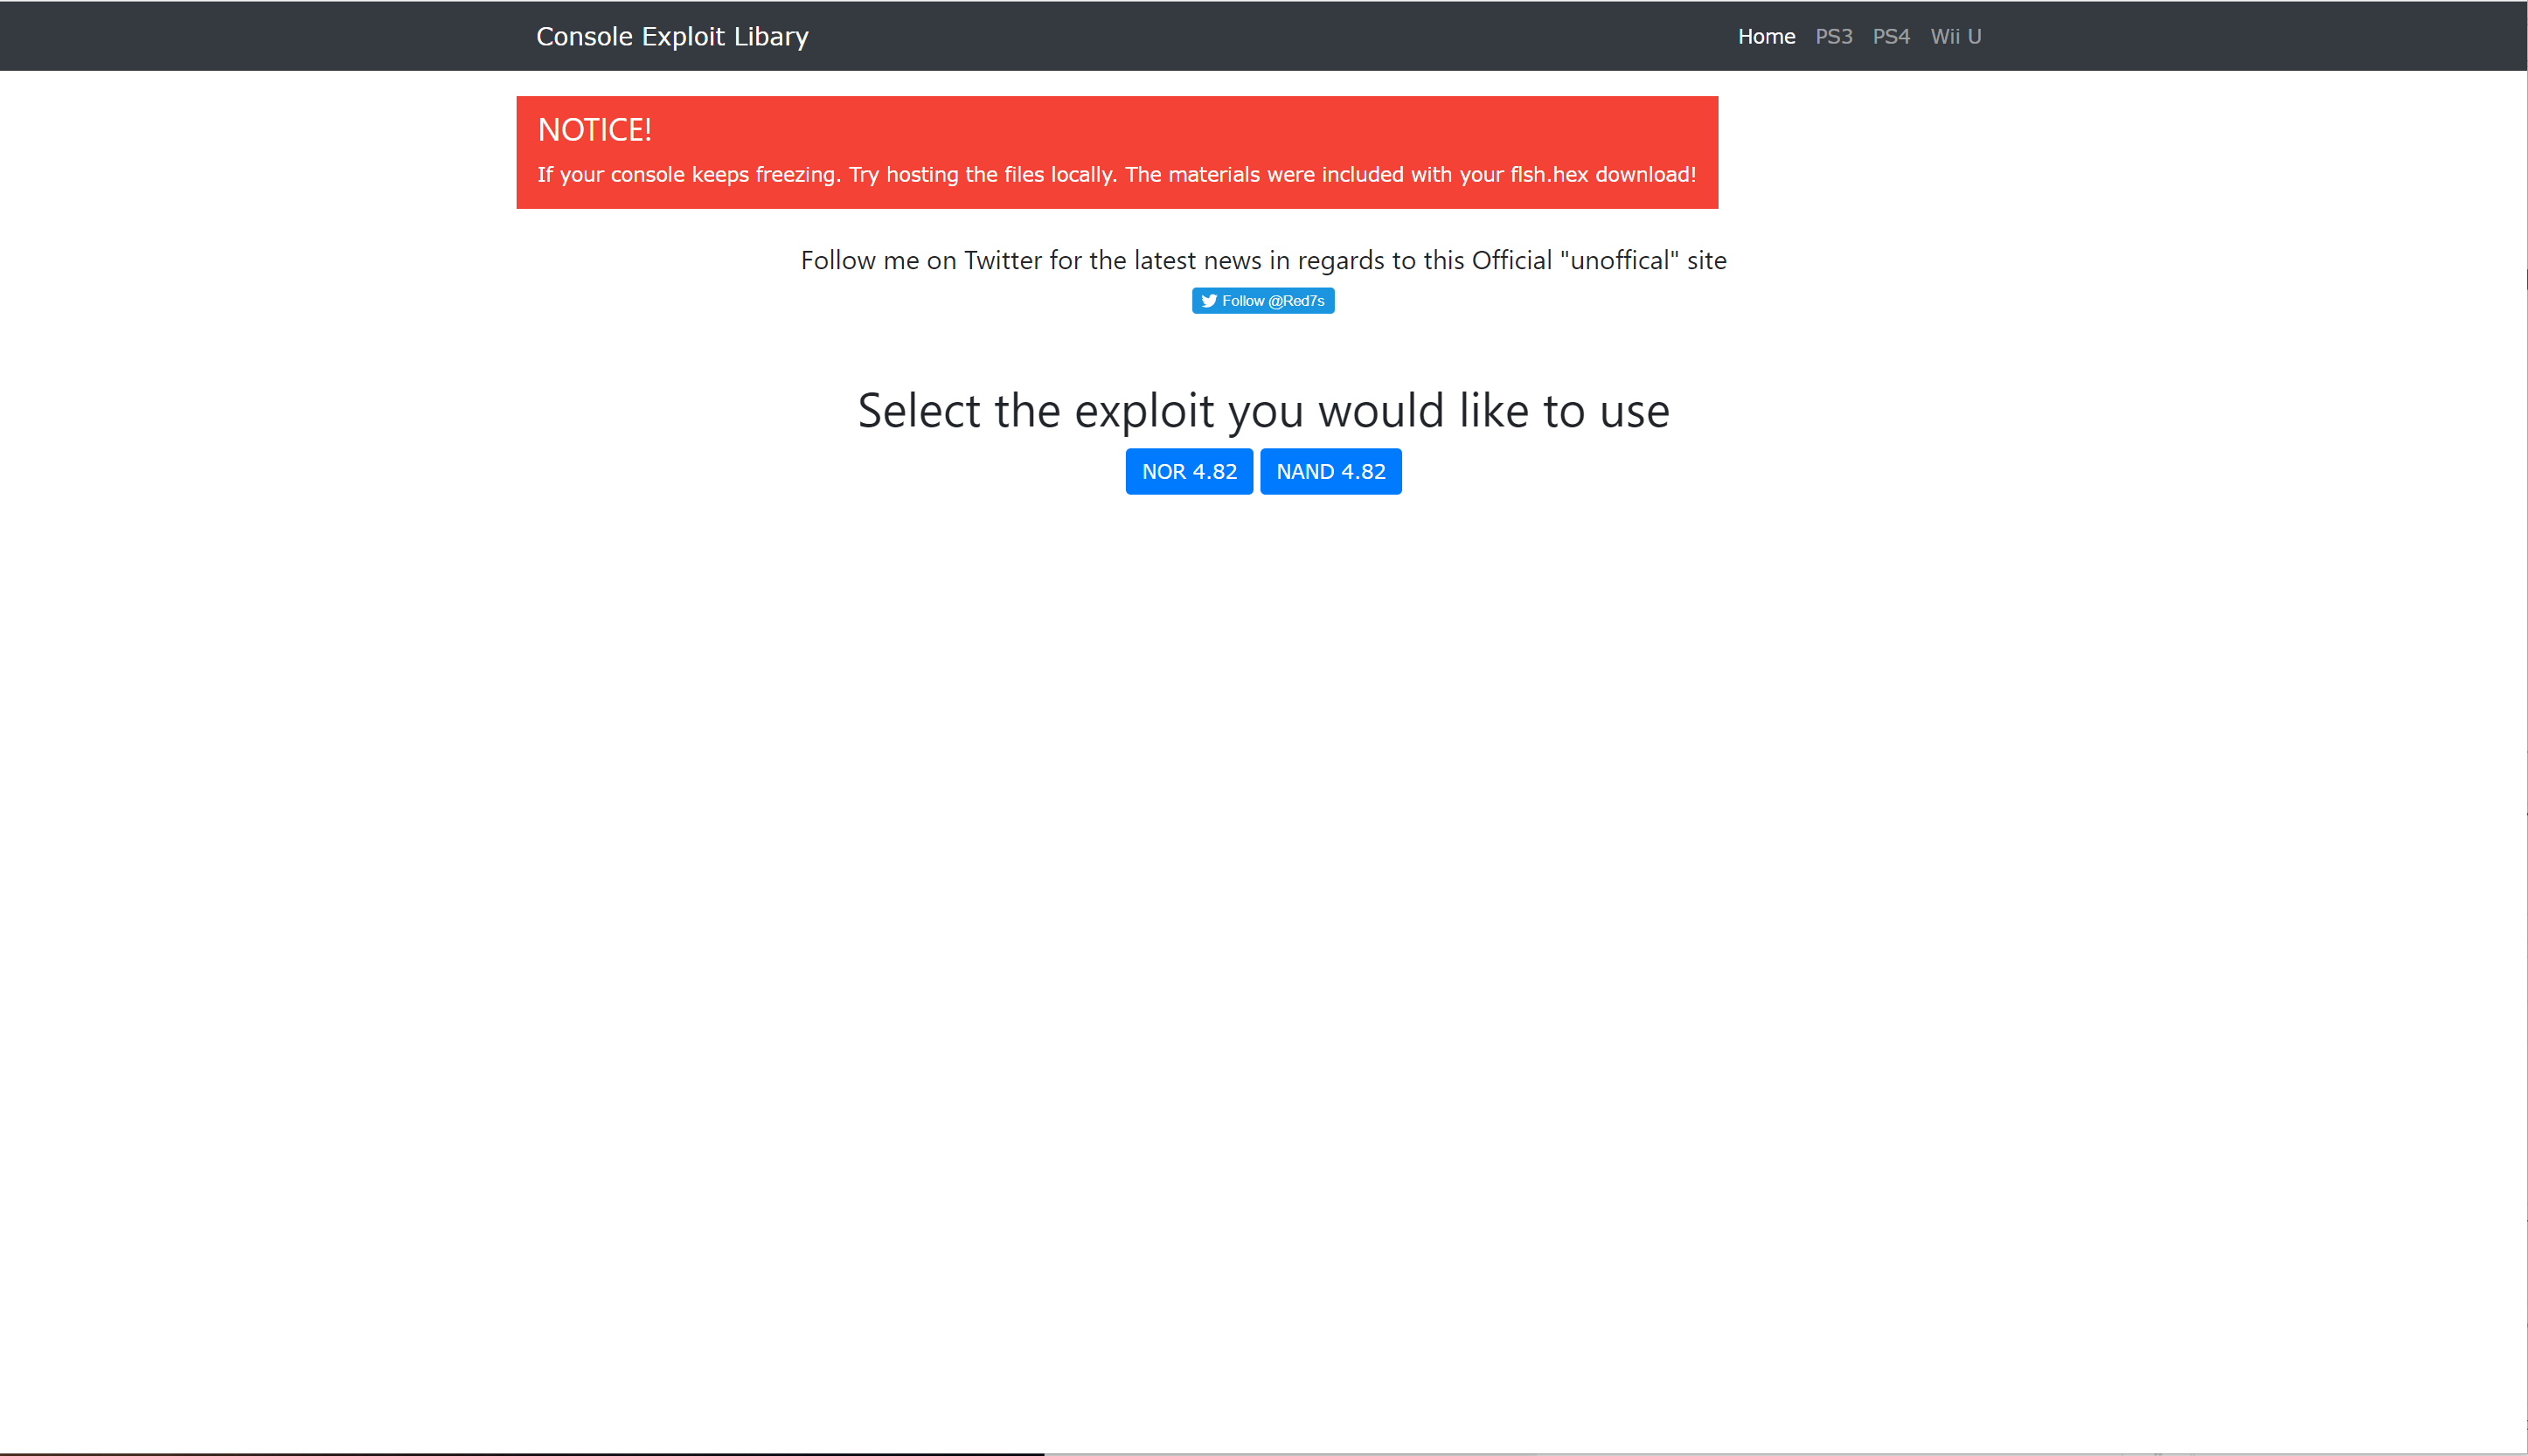Click the Select the exploit heading

(1263, 411)
